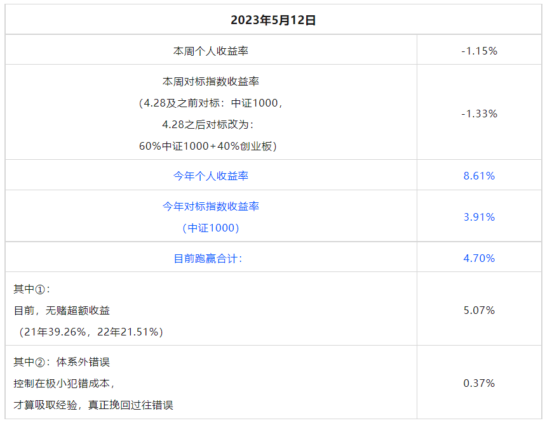
Task: Click the blue 8.61% value
Action: coord(479,176)
